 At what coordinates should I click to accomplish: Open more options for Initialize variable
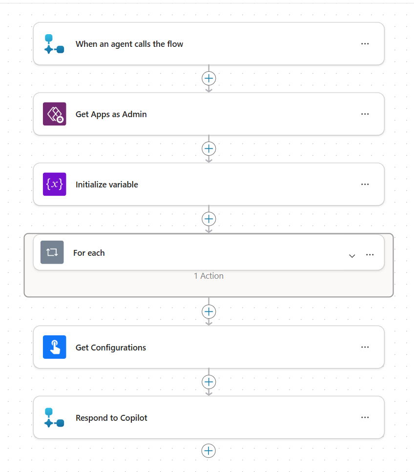[365, 185]
